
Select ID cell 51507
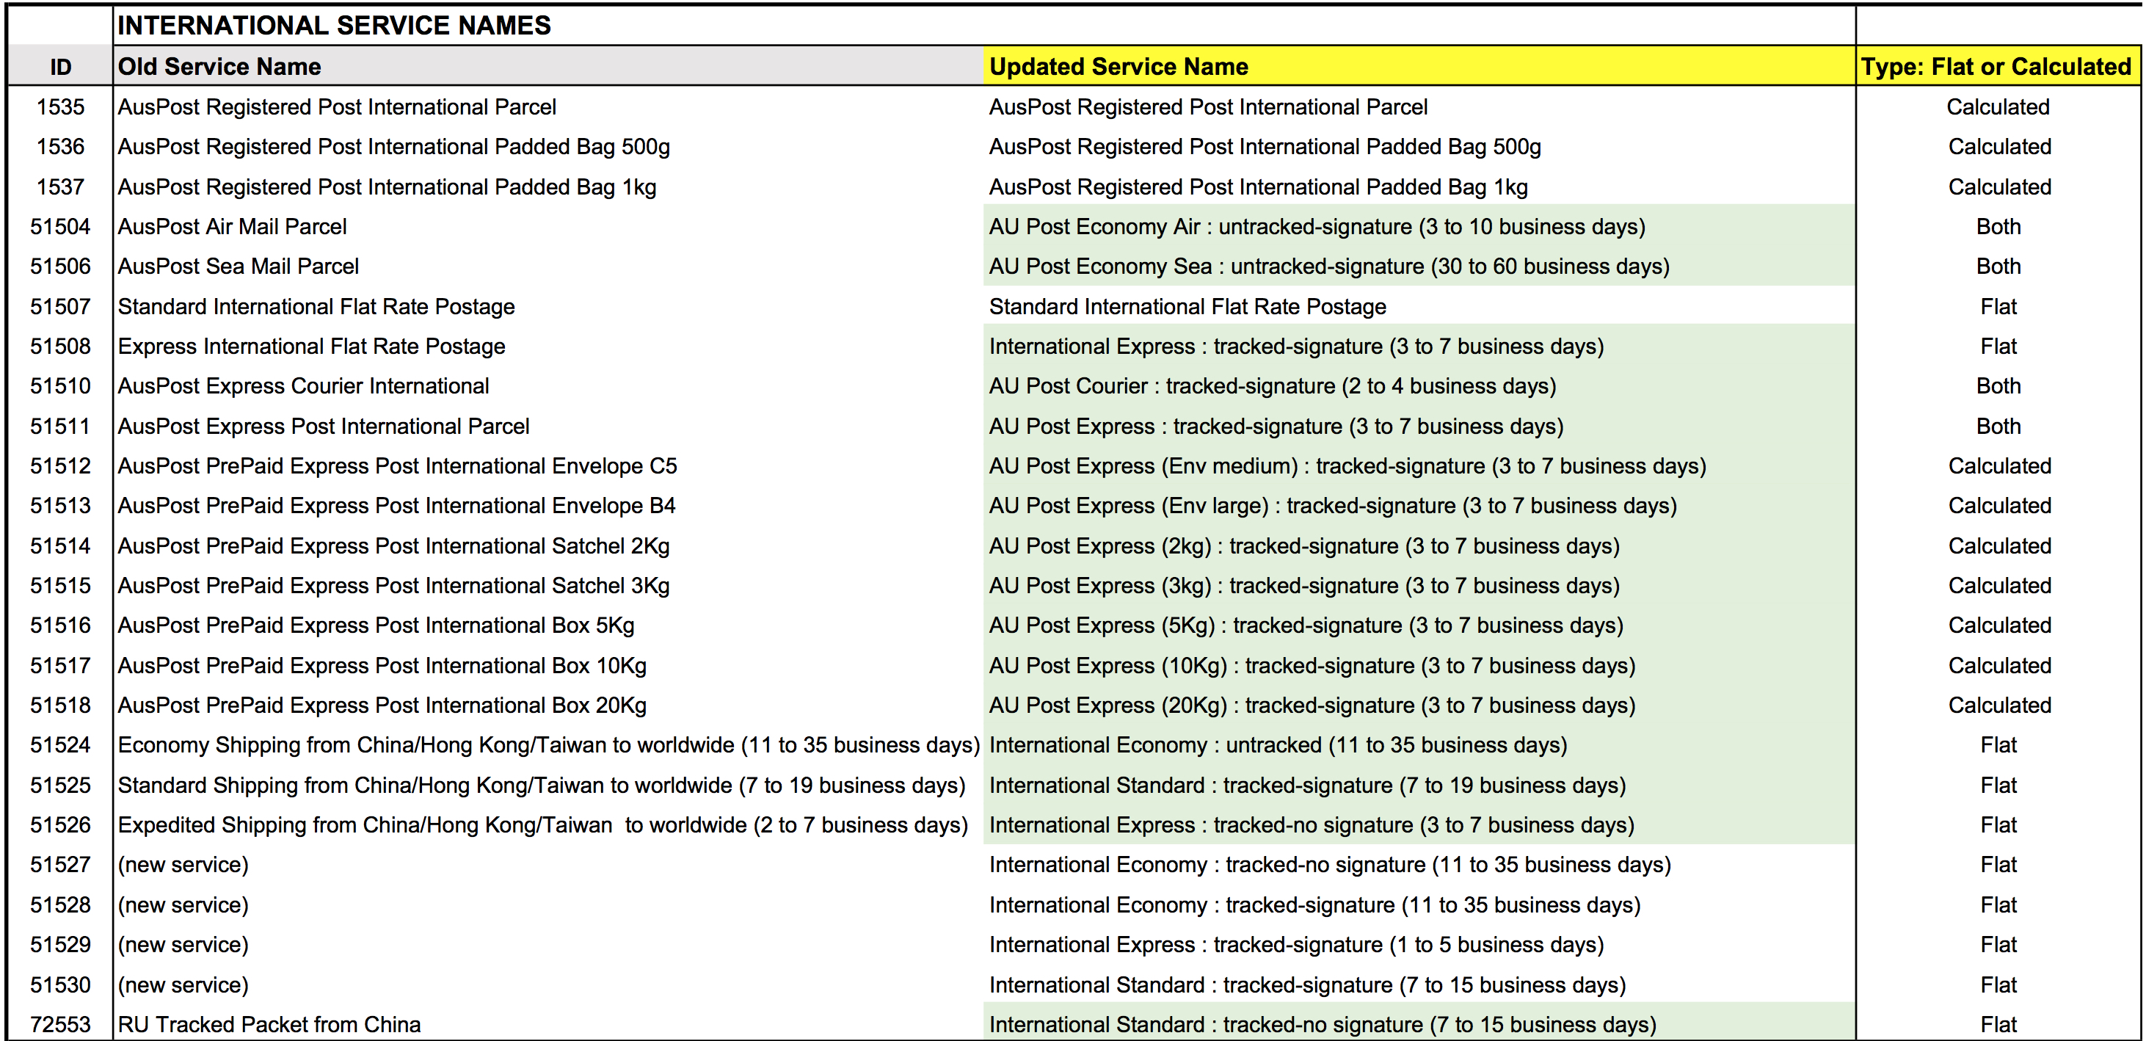(60, 307)
